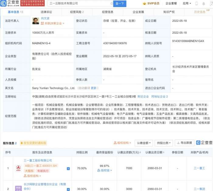This screenshot has height=191, width=213.
Task: Open the 应用 dropdown in the header
Action: 187,4
